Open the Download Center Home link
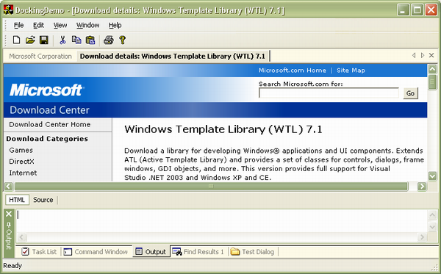 50,124
